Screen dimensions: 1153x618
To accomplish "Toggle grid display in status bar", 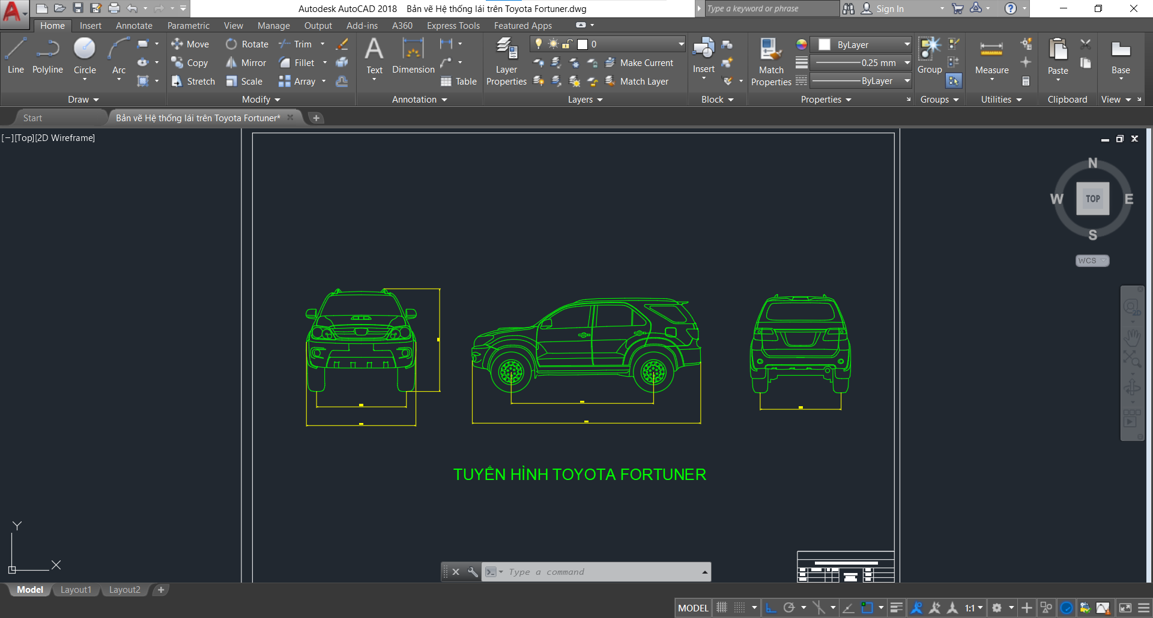I will click(x=722, y=608).
